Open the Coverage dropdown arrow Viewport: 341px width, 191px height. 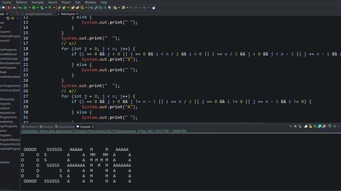[46, 8]
